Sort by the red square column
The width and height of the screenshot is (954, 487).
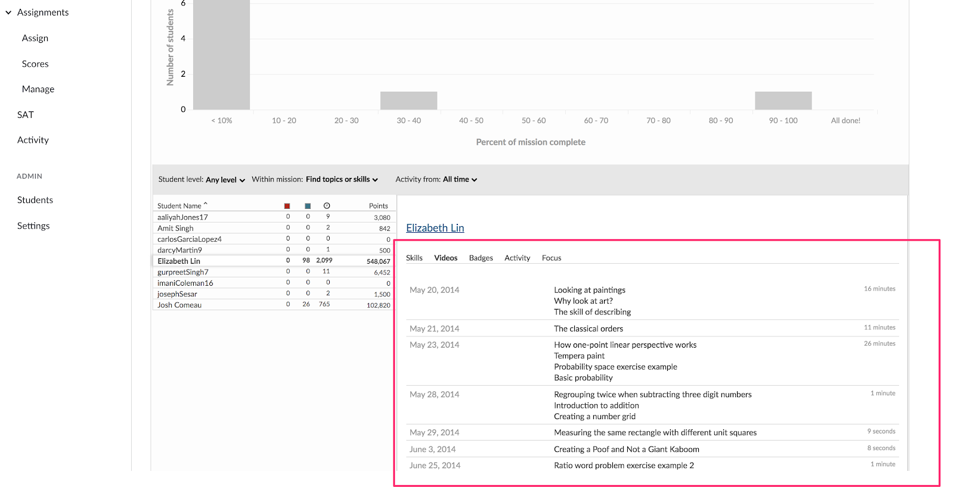[287, 206]
